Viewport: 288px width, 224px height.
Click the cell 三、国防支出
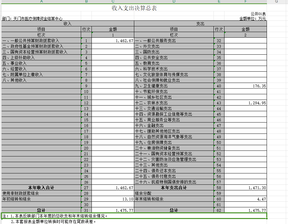174,52
